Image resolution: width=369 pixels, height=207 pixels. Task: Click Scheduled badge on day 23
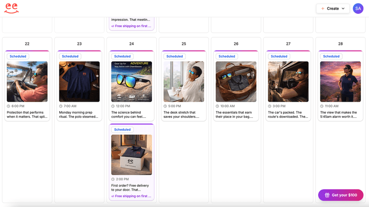click(70, 56)
